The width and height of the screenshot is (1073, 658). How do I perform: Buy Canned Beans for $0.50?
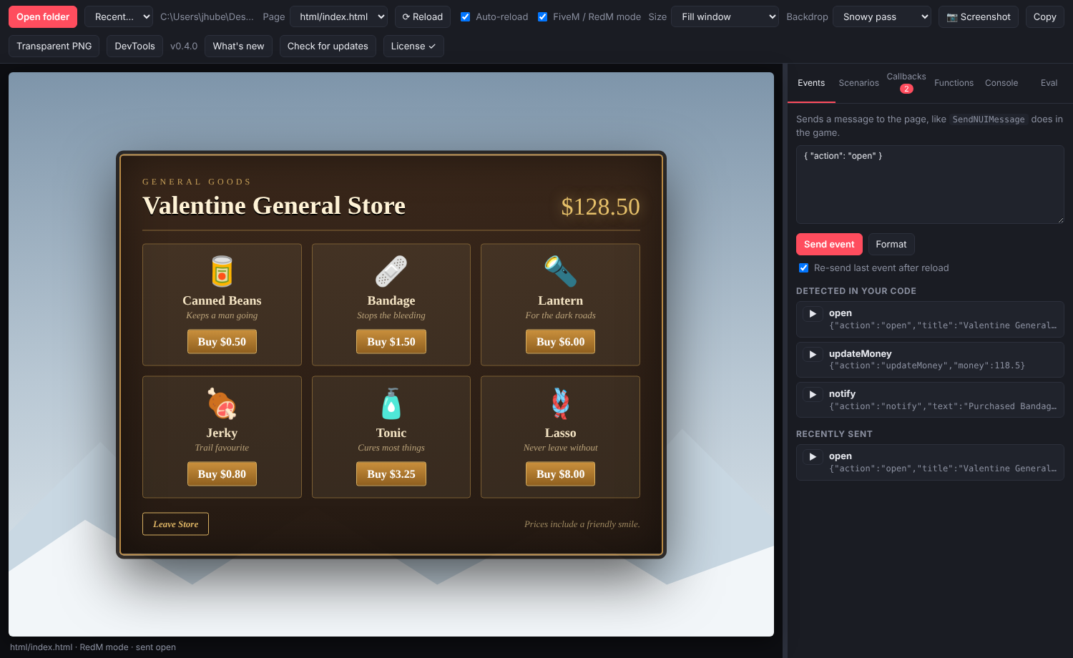222,342
